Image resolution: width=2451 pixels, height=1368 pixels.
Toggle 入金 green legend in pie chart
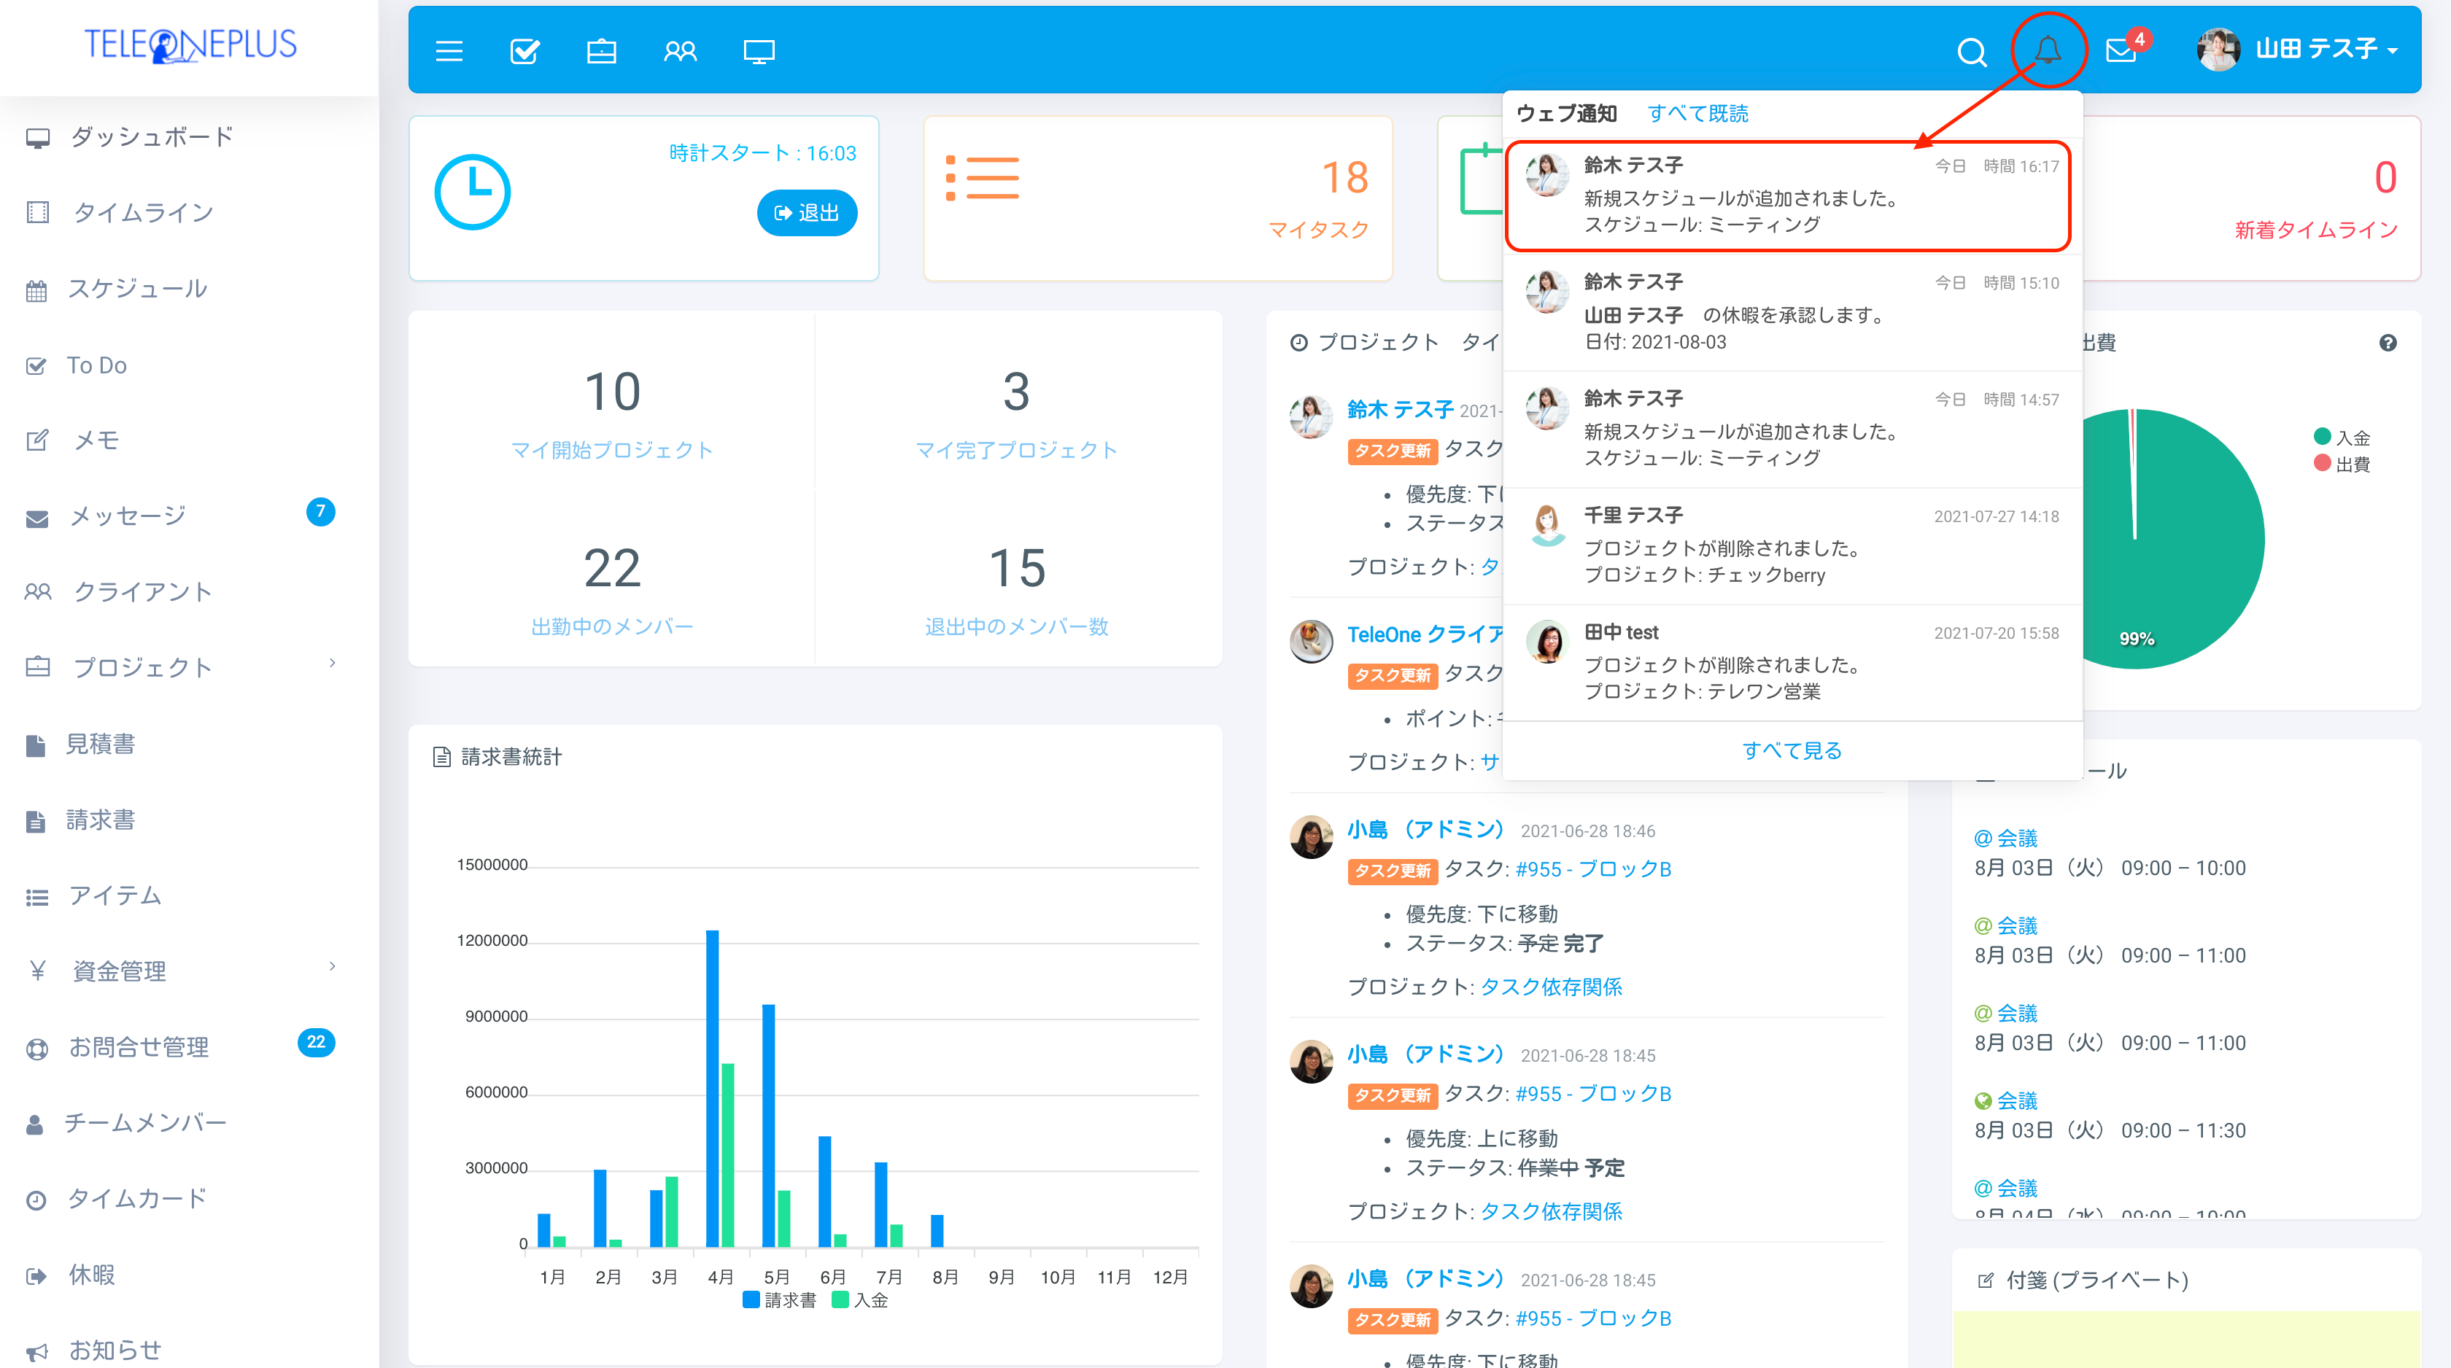(2342, 438)
